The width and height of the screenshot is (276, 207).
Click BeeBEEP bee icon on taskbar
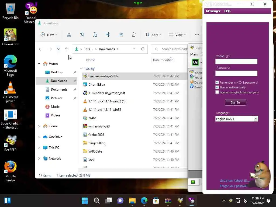pyautogui.click(x=180, y=201)
